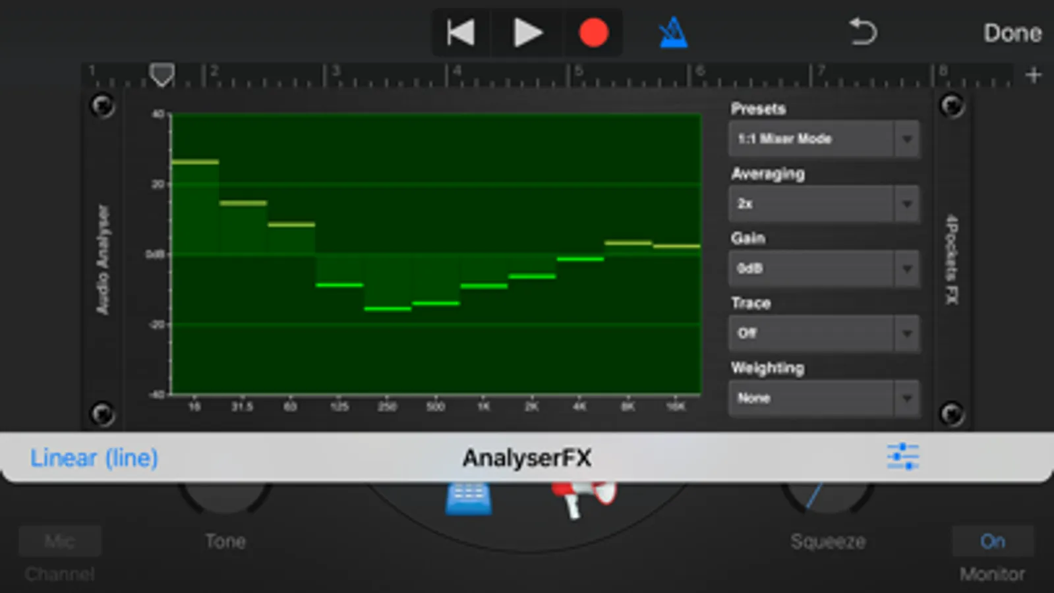Tap Done to close the plugin view
The height and width of the screenshot is (593, 1054).
tap(1012, 33)
